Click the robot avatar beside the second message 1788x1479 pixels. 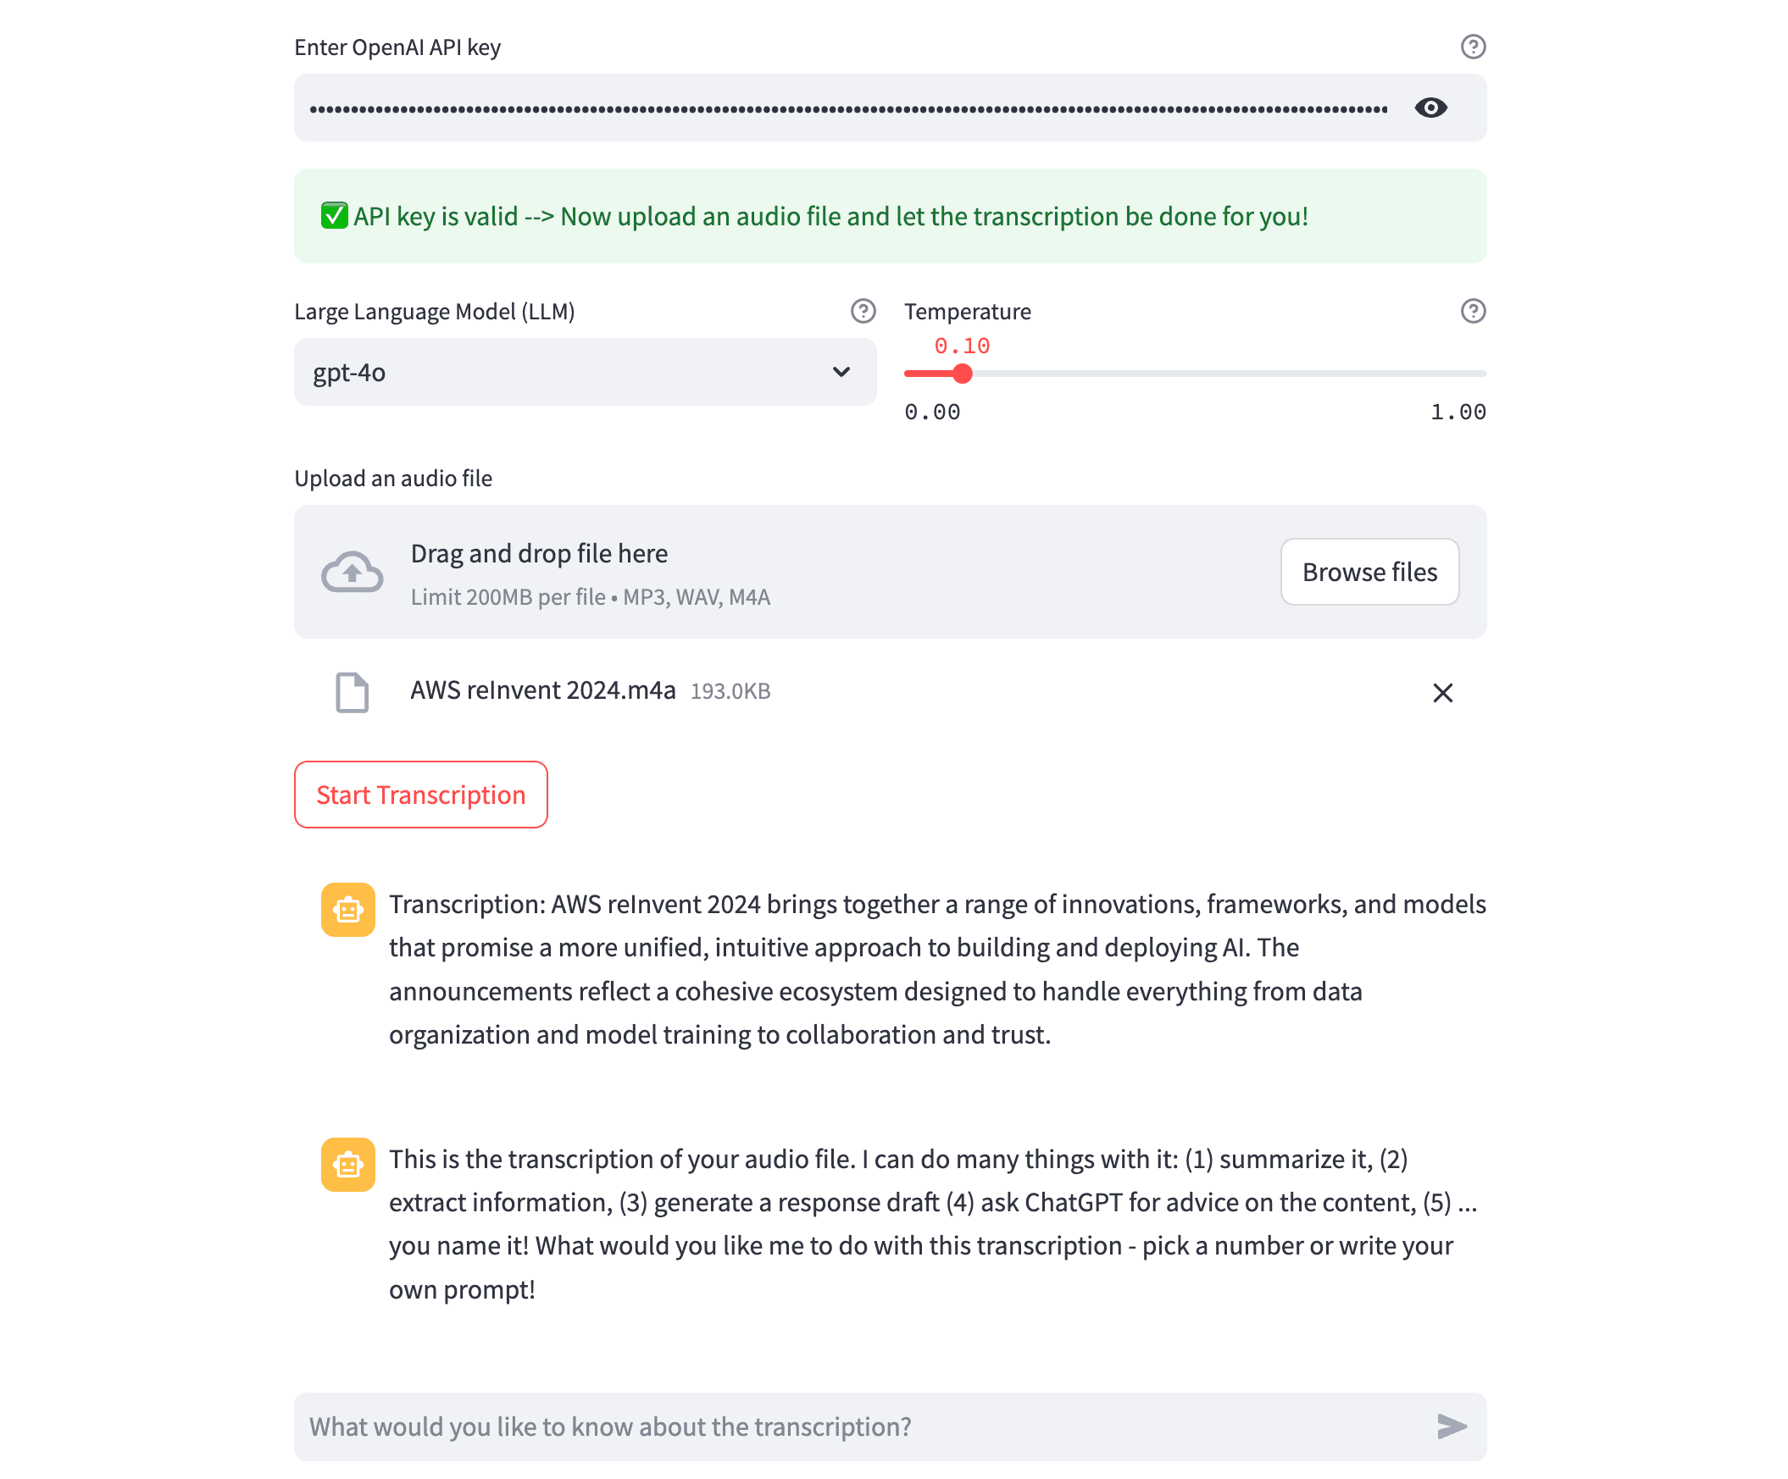point(347,1164)
